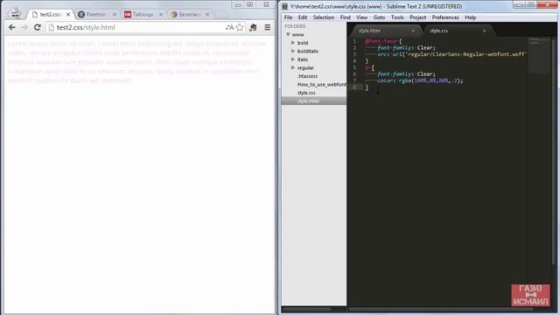560x315 pixels.
Task: Collapse the www folder in sidebar
Action: (x=288, y=35)
